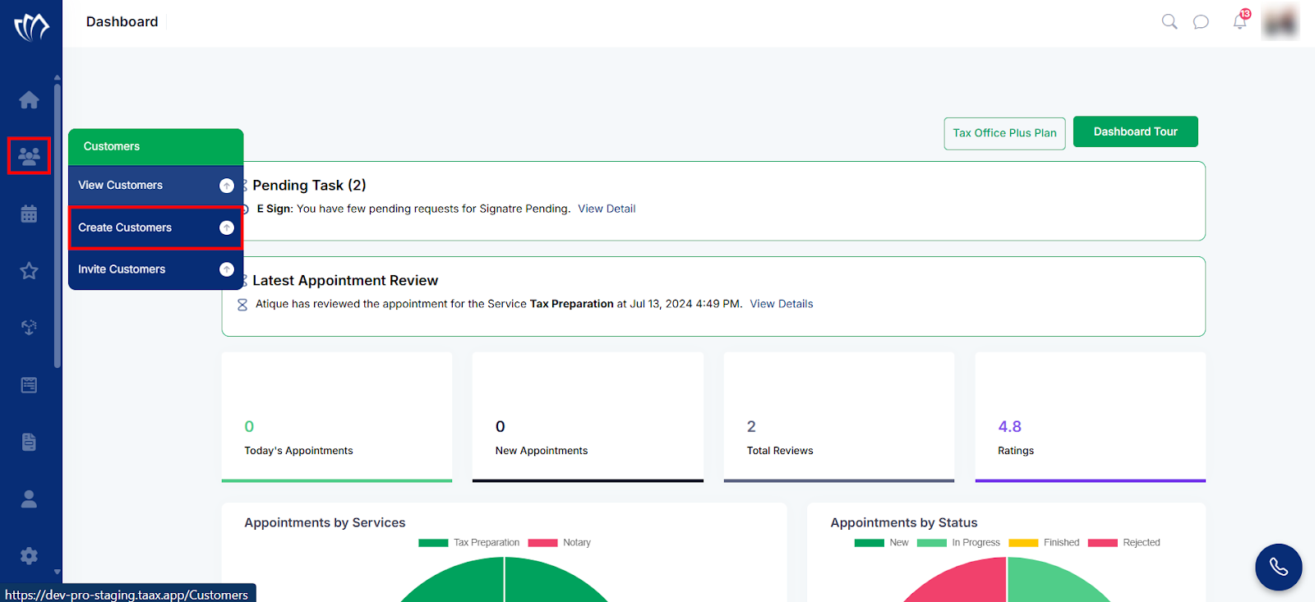
Task: Select Invite Customers menu entry
Action: 156,269
